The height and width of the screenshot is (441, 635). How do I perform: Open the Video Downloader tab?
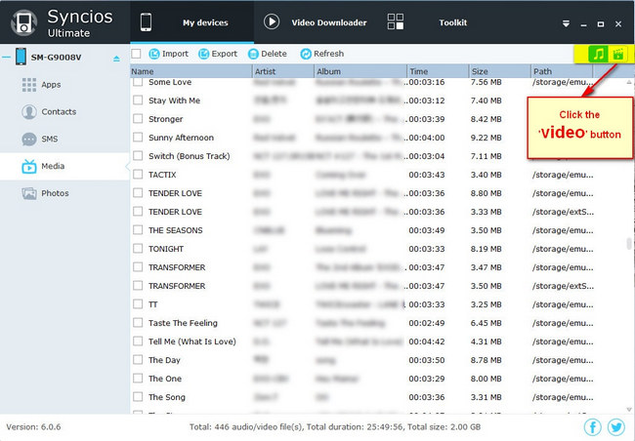click(316, 21)
